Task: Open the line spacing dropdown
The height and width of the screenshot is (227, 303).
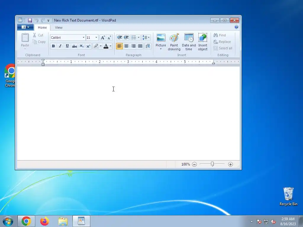Action: pos(146,38)
